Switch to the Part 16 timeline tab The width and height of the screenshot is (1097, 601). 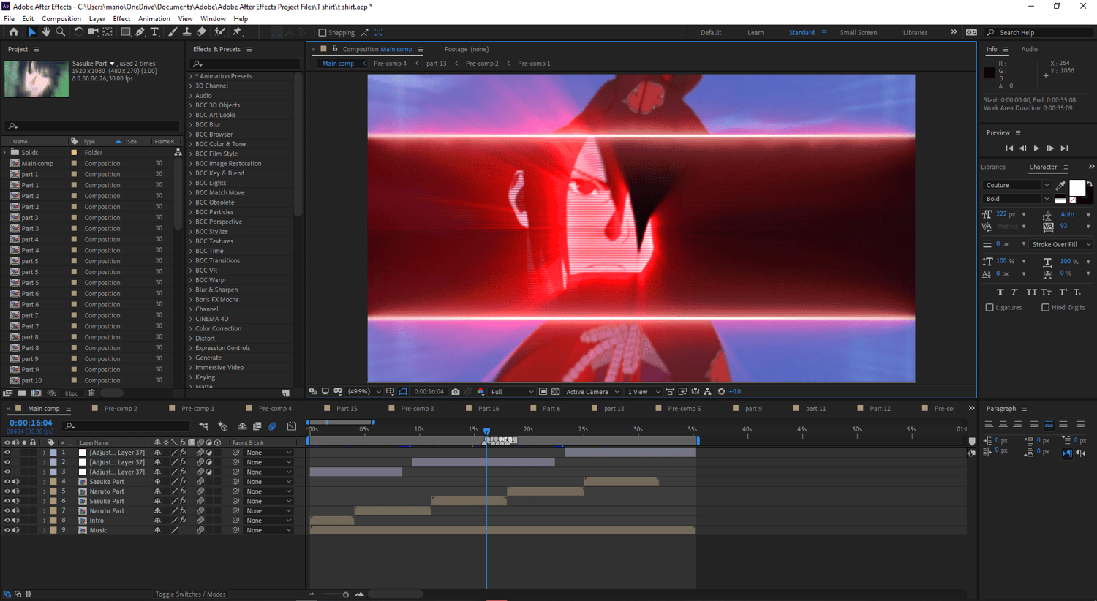488,409
